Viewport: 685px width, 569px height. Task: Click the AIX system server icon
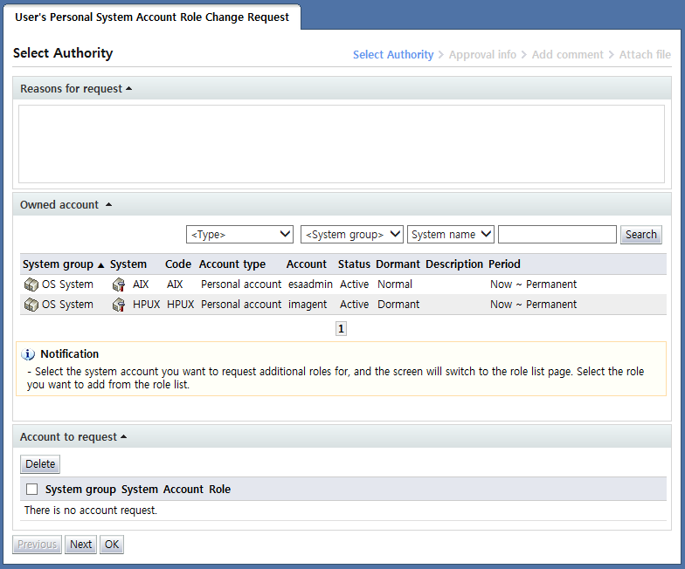(x=119, y=284)
